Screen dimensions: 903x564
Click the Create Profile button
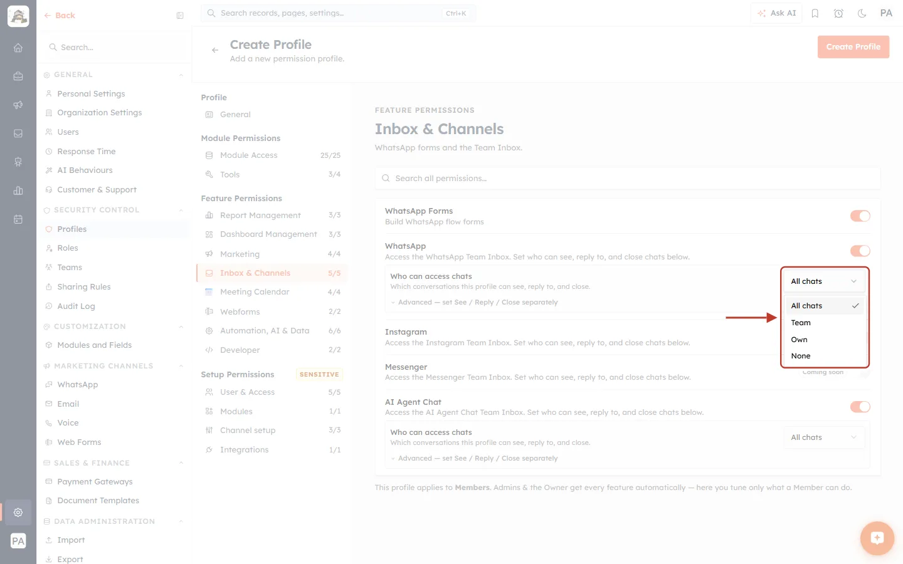pyautogui.click(x=853, y=47)
